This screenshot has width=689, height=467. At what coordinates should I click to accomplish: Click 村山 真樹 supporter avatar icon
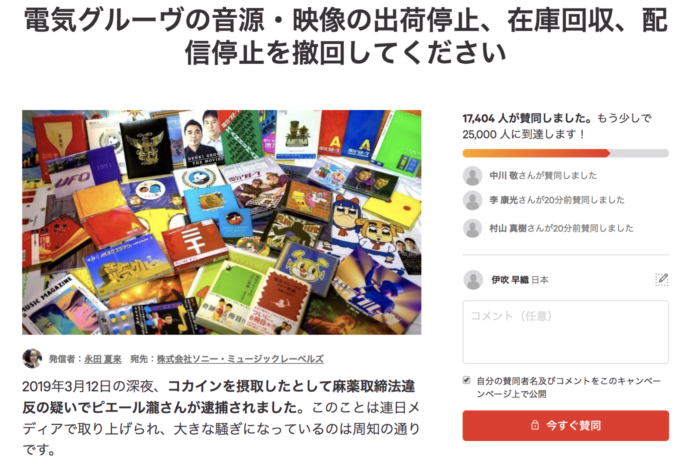[472, 228]
